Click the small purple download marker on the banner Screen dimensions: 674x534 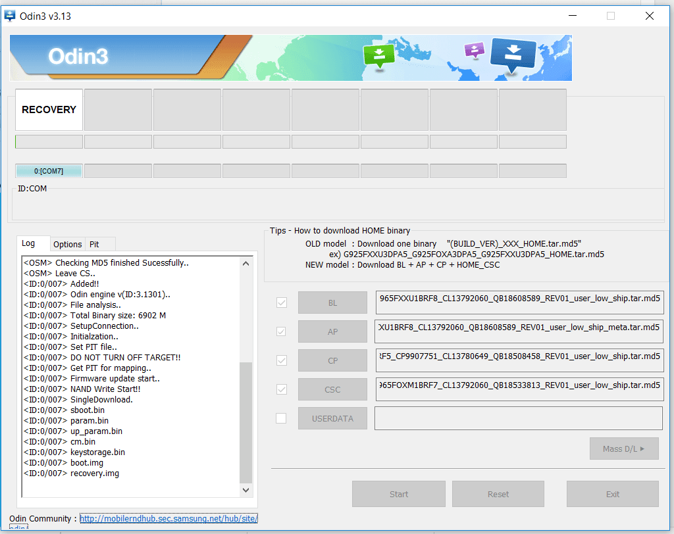[x=475, y=50]
